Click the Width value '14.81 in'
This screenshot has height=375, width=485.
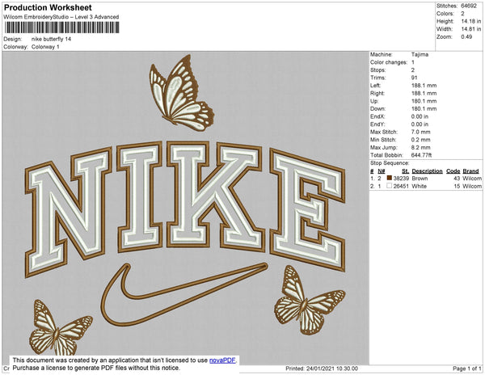tap(471, 29)
